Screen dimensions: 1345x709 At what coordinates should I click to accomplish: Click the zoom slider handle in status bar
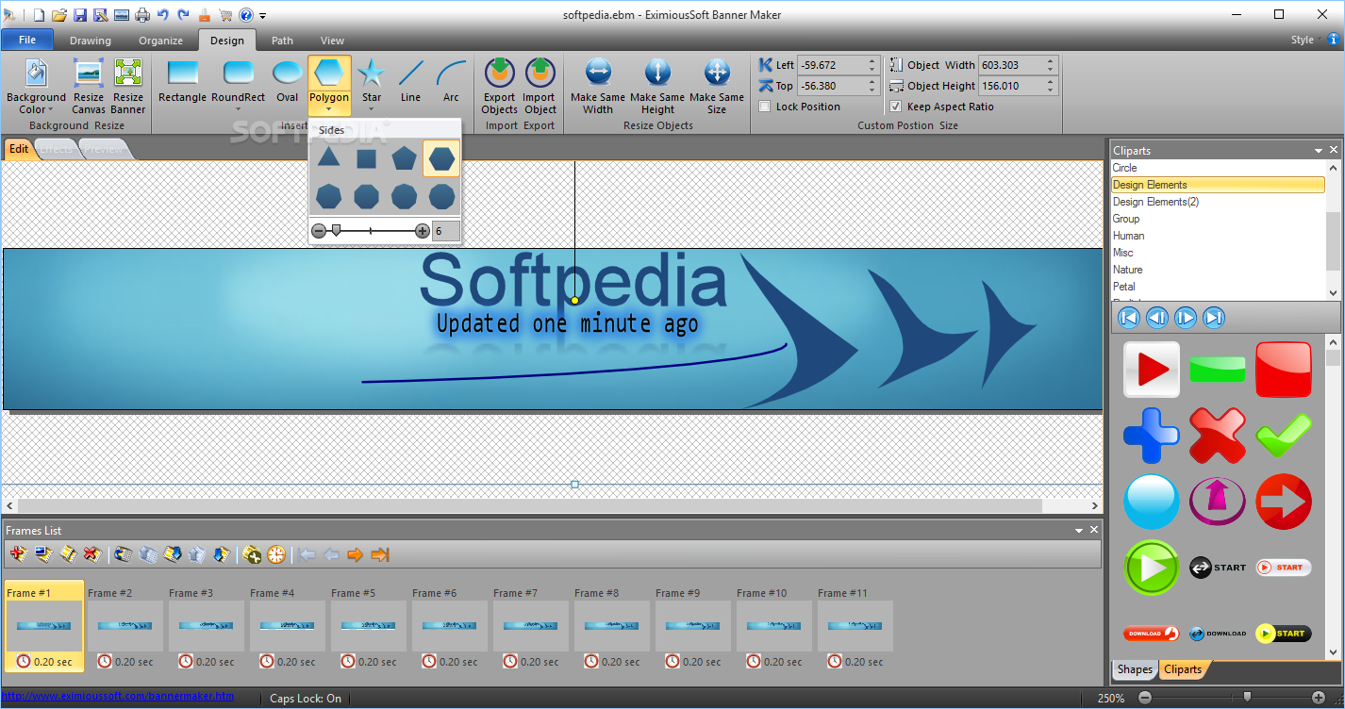(x=1247, y=697)
